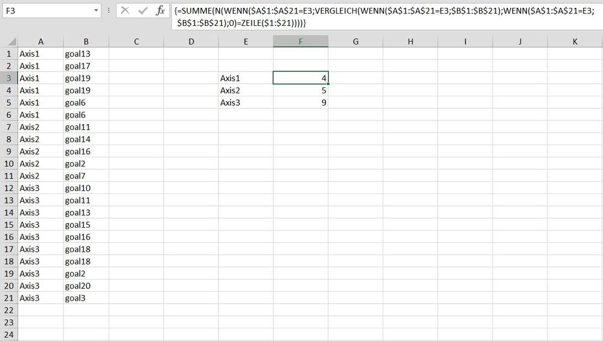Viewport: 603px width, 341px height.
Task: Select column I header
Action: (465, 42)
